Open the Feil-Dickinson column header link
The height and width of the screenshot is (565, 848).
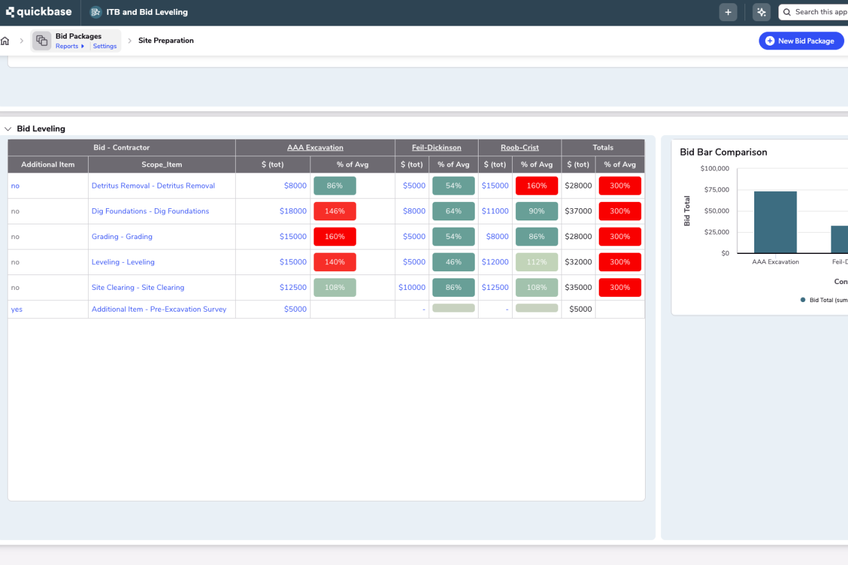[436, 148]
